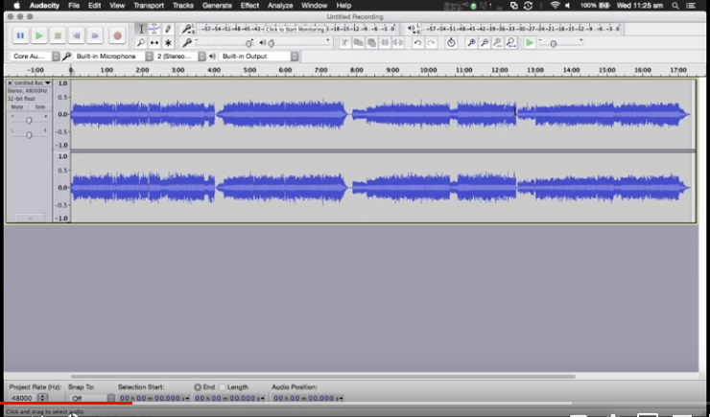Mute the Untitled Recording track
Image resolution: width=710 pixels, height=417 pixels.
(17, 106)
